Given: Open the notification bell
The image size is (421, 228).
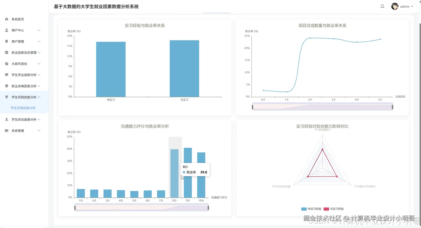Looking at the screenshot, I should point(382,6).
